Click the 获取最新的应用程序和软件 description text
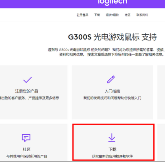The height and width of the screenshot is (162, 165). tap(112, 156)
